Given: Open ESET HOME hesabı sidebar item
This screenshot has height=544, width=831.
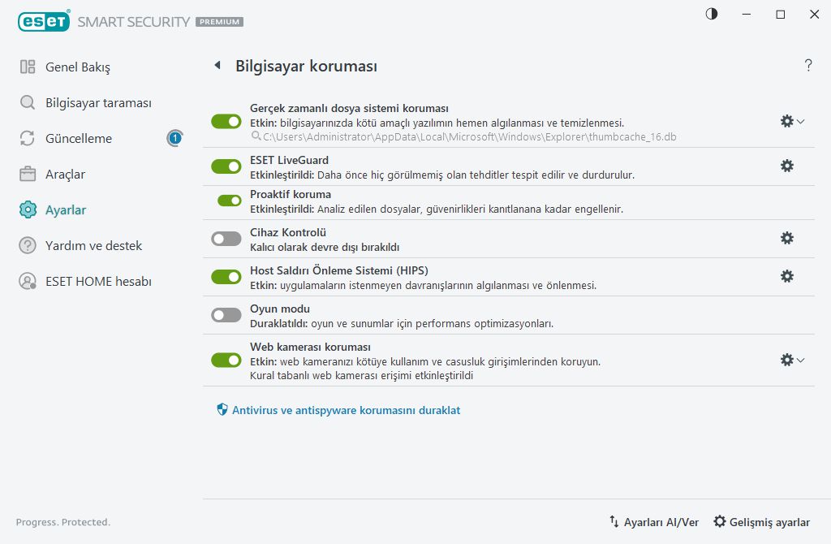Looking at the screenshot, I should pos(97,281).
